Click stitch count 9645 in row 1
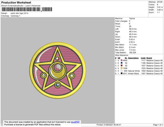The height and width of the screenshot is (127, 164). click(x=125, y=60)
